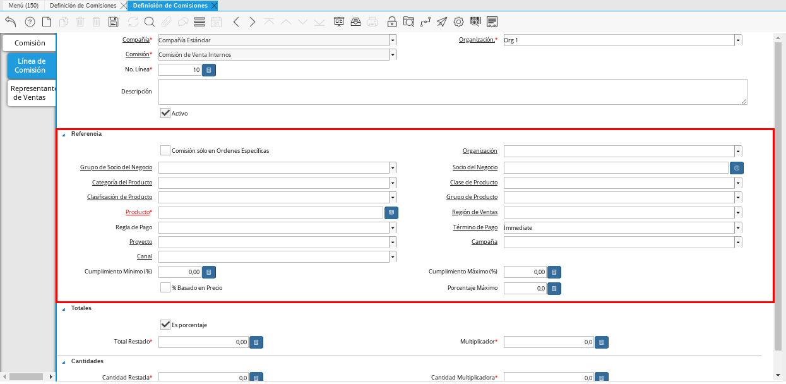
Task: Click into the Descripción text field
Action: [x=452, y=92]
